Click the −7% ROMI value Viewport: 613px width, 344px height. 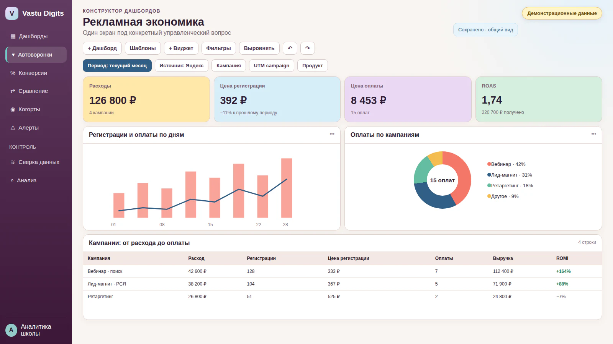coord(561,297)
